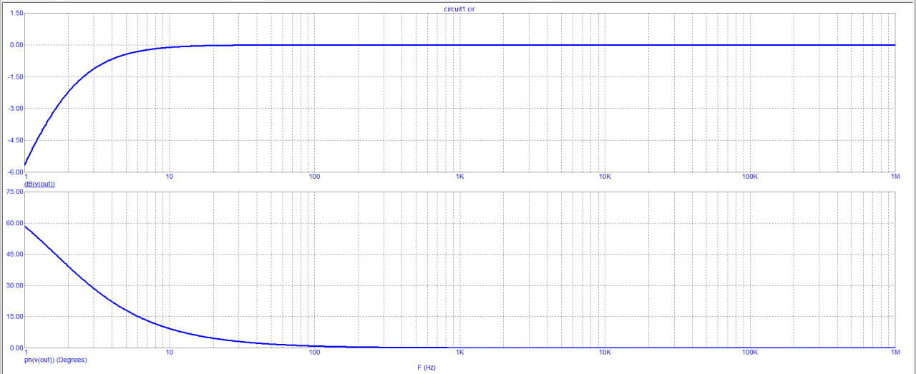Click the -3.00 gain axis value
Image resolution: width=916 pixels, height=374 pixels.
14,108
